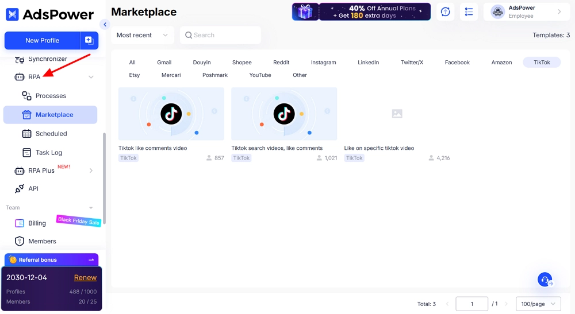The height and width of the screenshot is (314, 575).
Task: Click user count icon beside 1,021
Action: [x=319, y=158]
